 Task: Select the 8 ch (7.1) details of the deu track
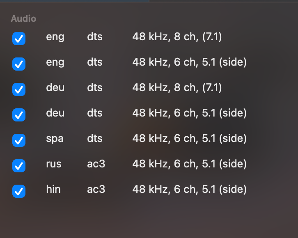point(177,87)
